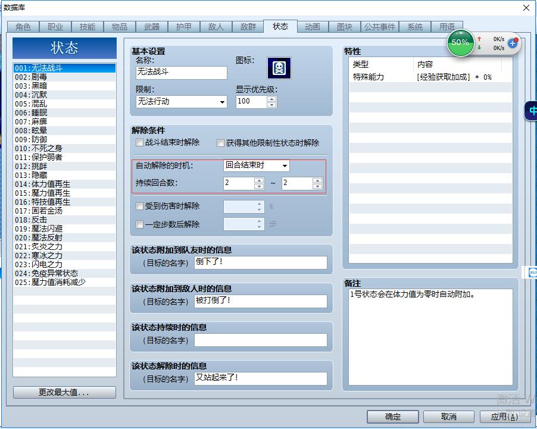Click the empty 状态持续时的信息 field
The height and width of the screenshot is (429, 537).
point(261,340)
